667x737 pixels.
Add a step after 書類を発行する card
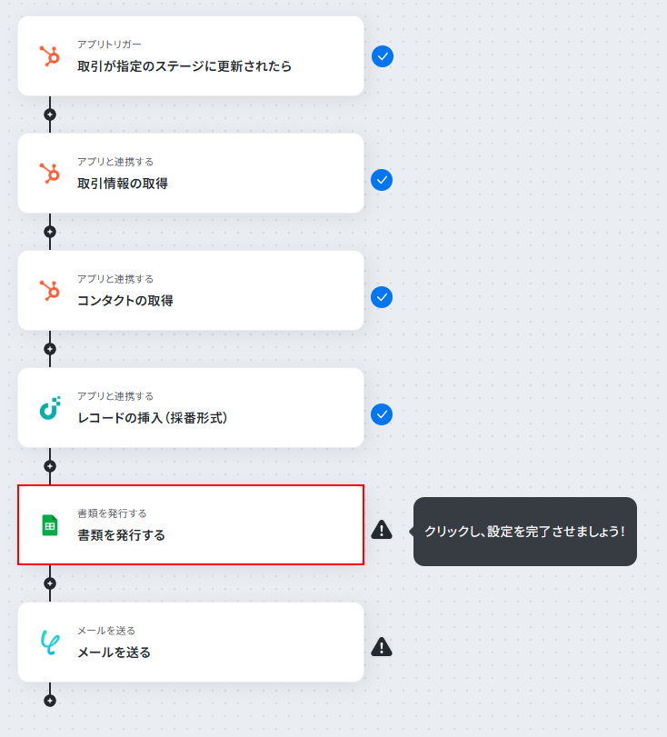[50, 583]
